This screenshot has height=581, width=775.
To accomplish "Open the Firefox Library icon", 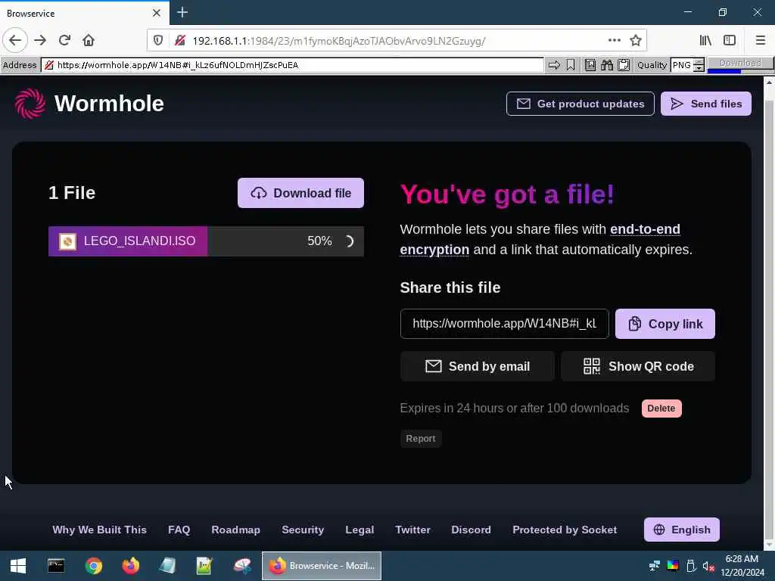I will (705, 40).
